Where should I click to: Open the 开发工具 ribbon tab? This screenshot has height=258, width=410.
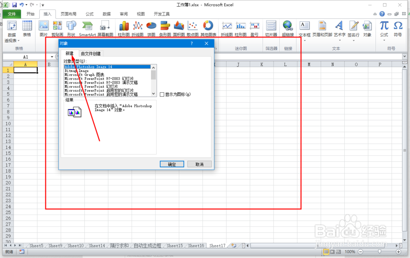point(162,14)
